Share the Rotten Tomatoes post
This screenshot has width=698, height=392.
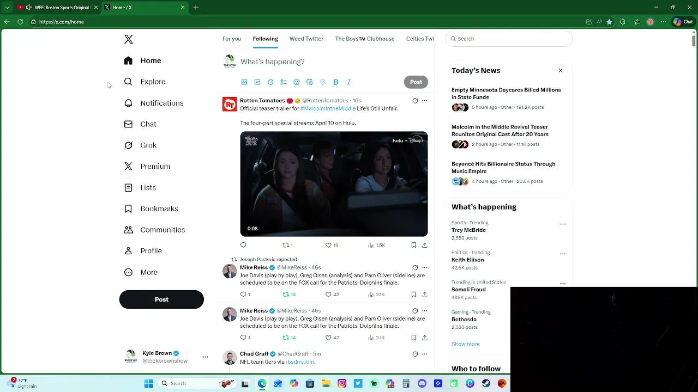pyautogui.click(x=425, y=245)
